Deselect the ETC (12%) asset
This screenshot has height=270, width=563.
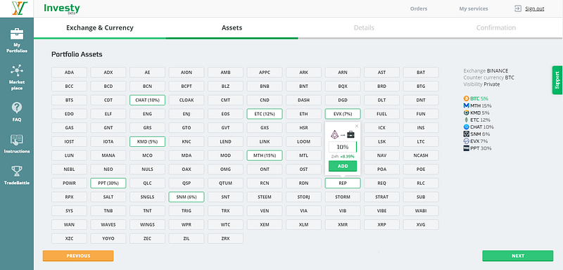(265, 114)
